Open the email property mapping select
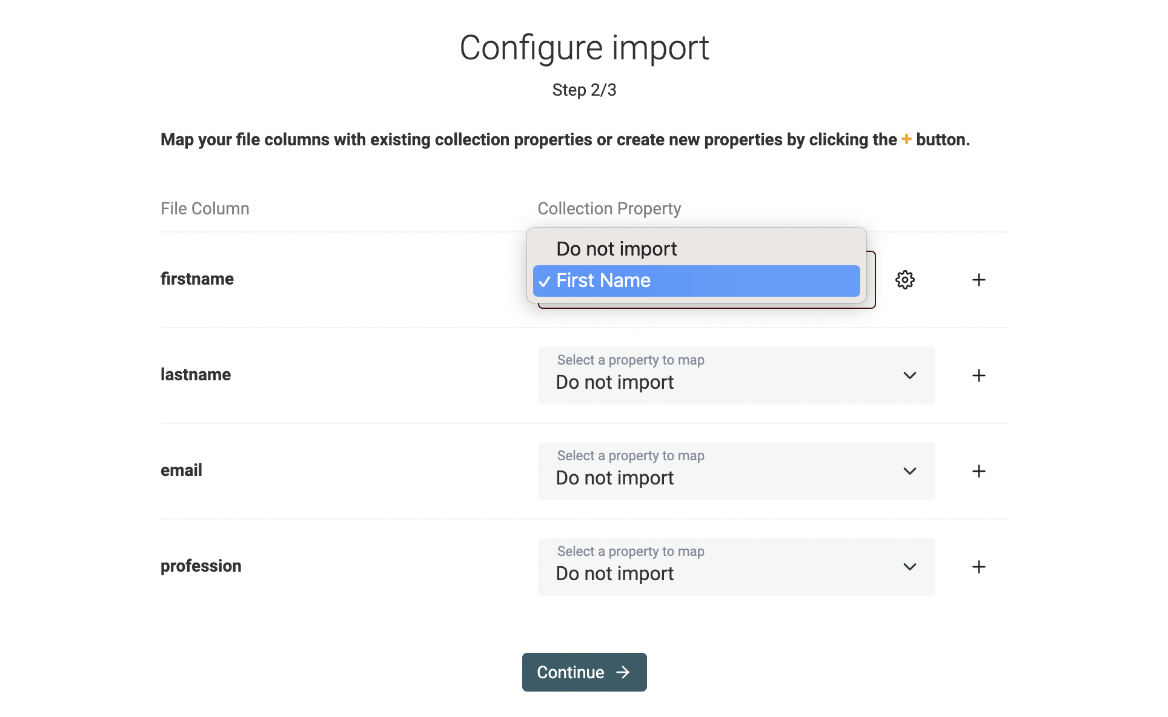Screen dimensions: 1168x717 (x=736, y=471)
